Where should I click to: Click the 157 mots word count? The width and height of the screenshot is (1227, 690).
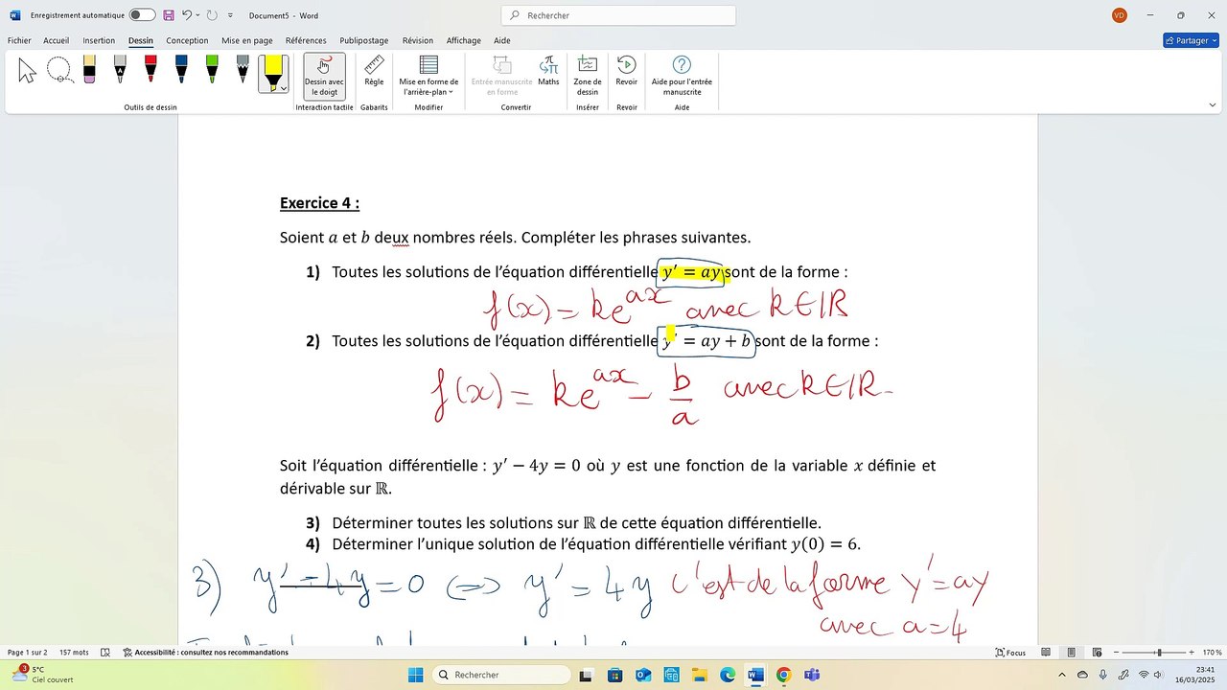click(x=74, y=653)
